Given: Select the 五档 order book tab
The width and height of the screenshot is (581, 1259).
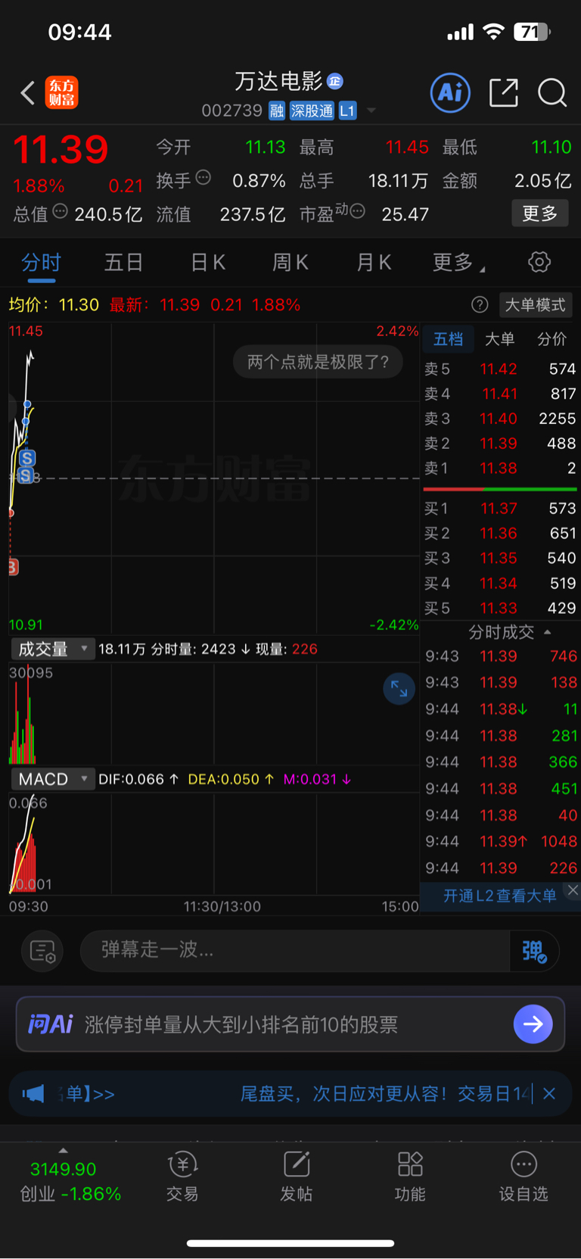Looking at the screenshot, I should 448,339.
